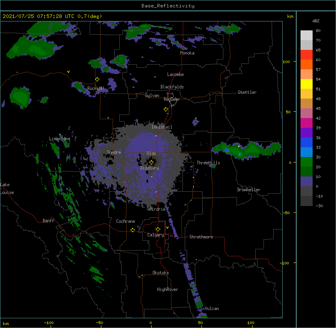Click the yellow marker south of Cochrane
The width and height of the screenshot is (336, 328).
coord(133,230)
